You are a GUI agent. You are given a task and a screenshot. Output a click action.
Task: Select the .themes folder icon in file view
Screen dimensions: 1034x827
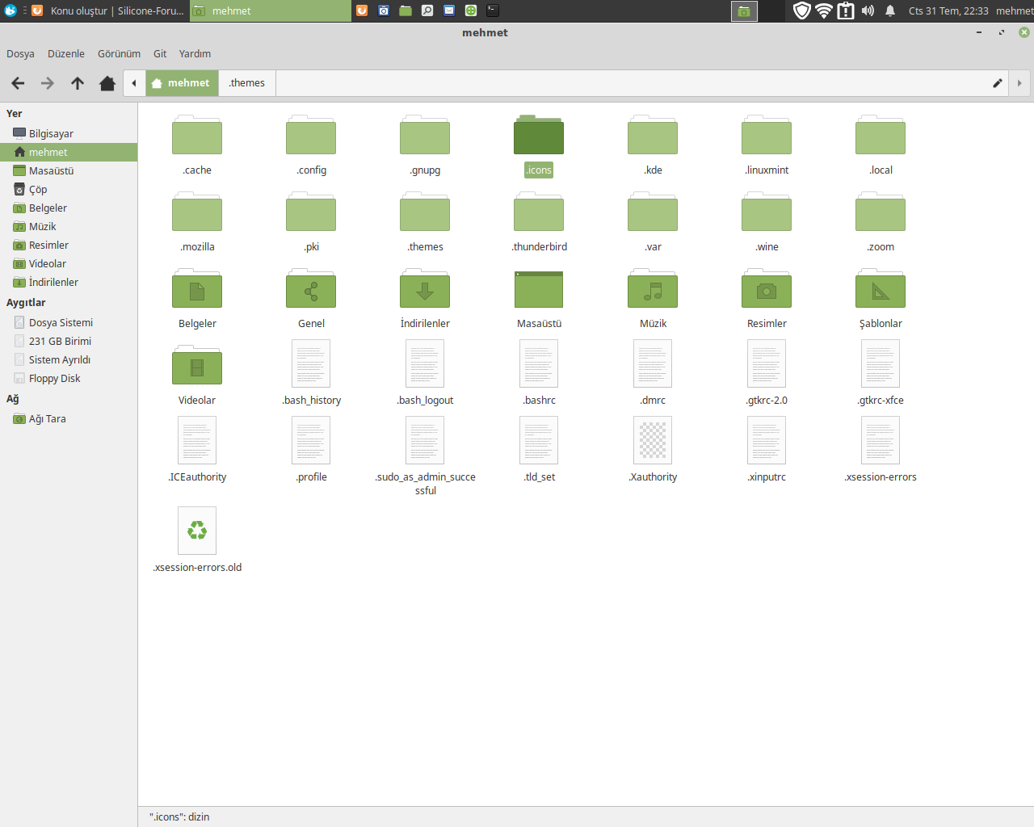click(x=425, y=212)
